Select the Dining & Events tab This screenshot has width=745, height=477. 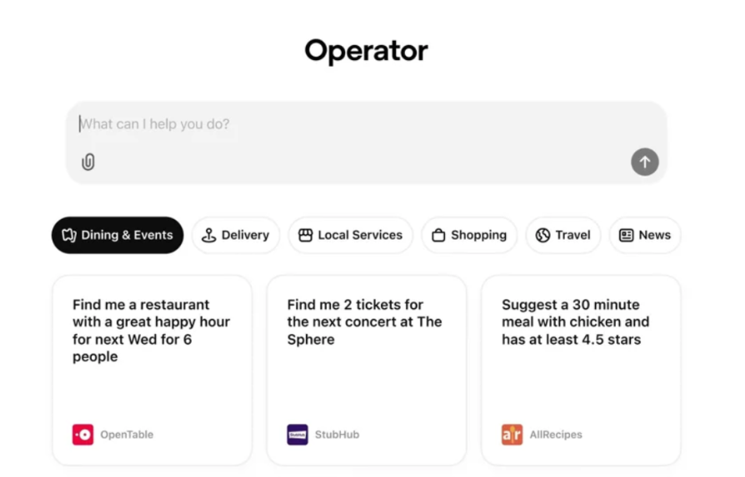(x=117, y=236)
